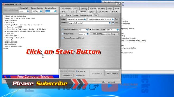
Task: Open the Coolsand/RDA tab
Action: pos(66,9)
